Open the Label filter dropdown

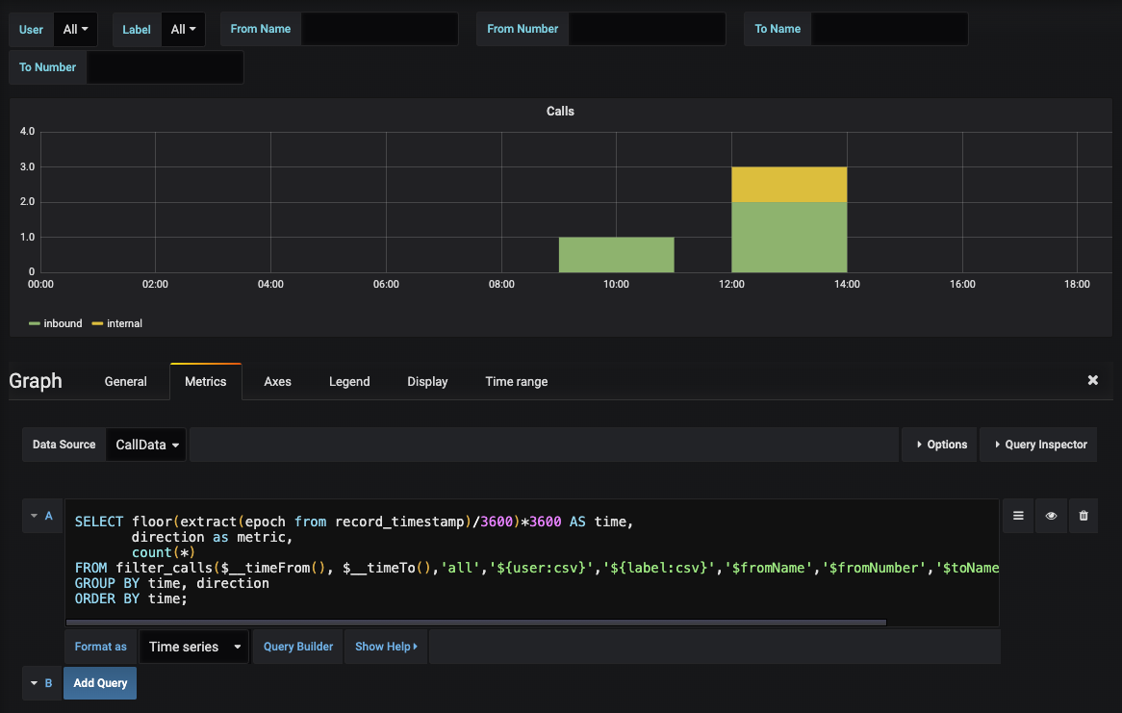pyautogui.click(x=183, y=29)
